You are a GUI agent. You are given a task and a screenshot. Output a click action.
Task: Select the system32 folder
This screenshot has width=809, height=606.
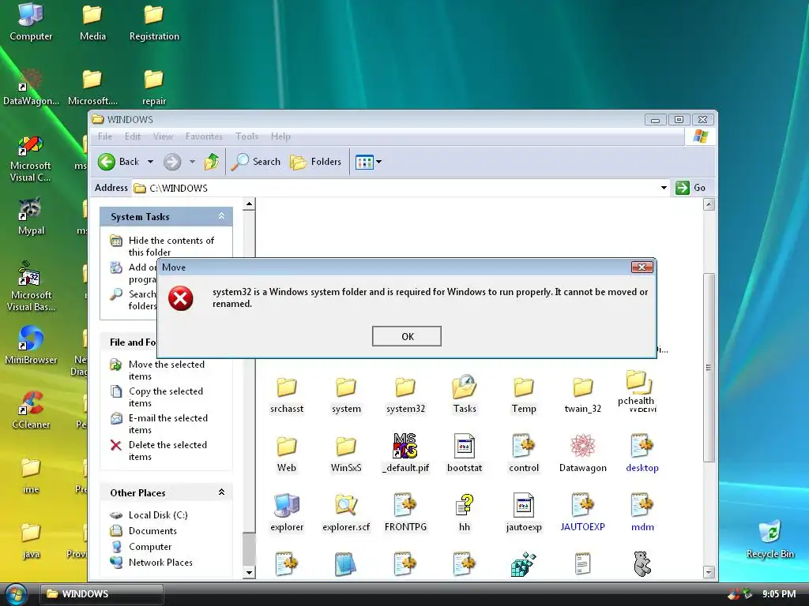(x=405, y=395)
